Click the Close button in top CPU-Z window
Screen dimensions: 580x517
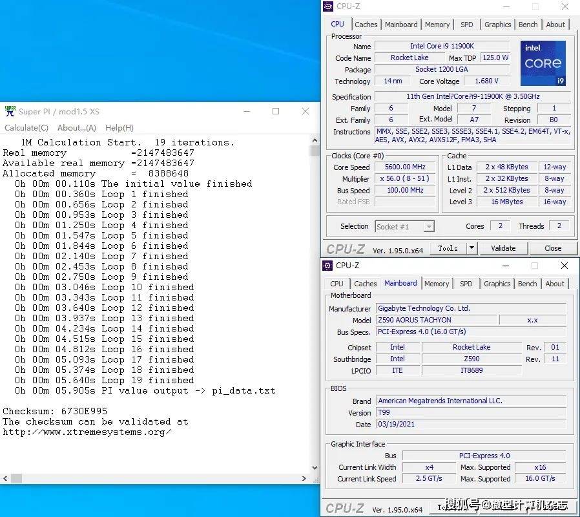pos(553,248)
